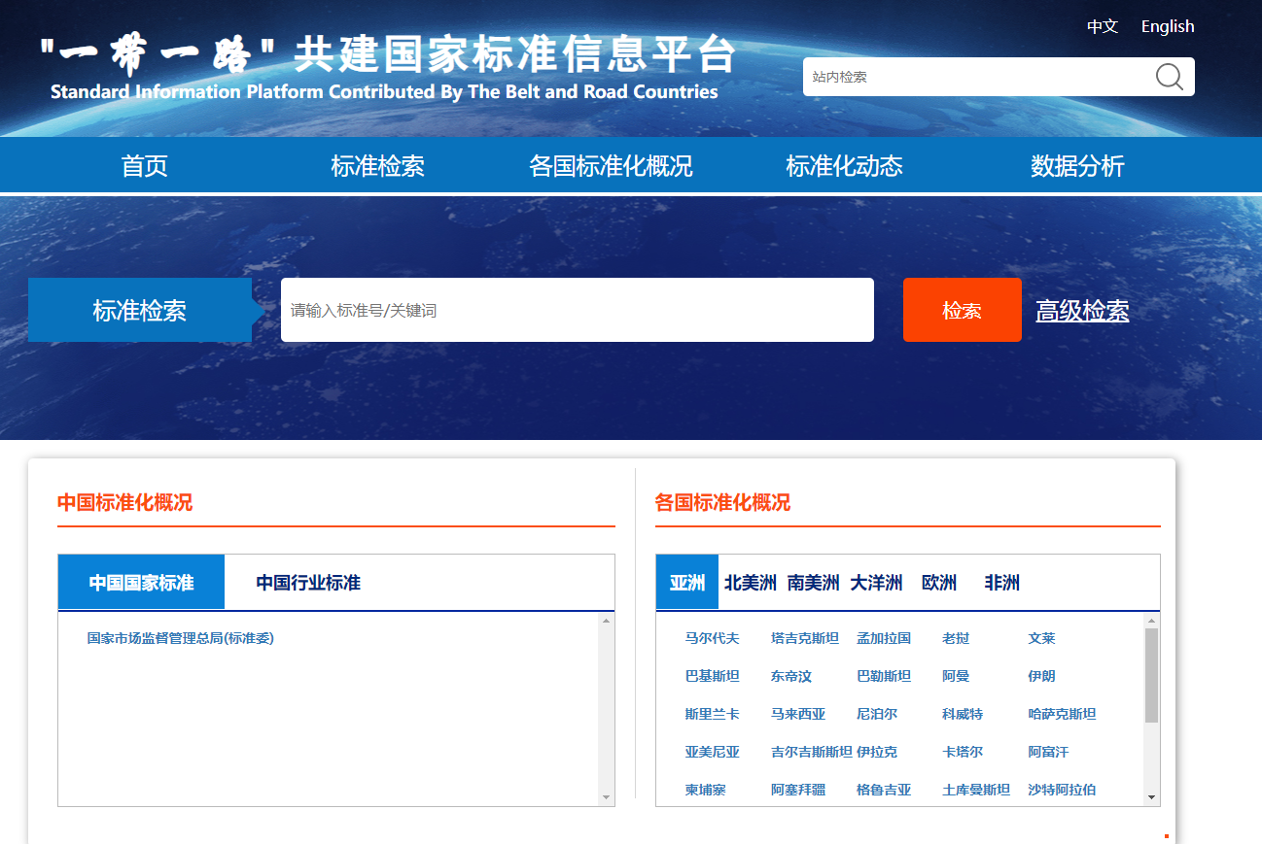Switch language to English

coord(1167,26)
